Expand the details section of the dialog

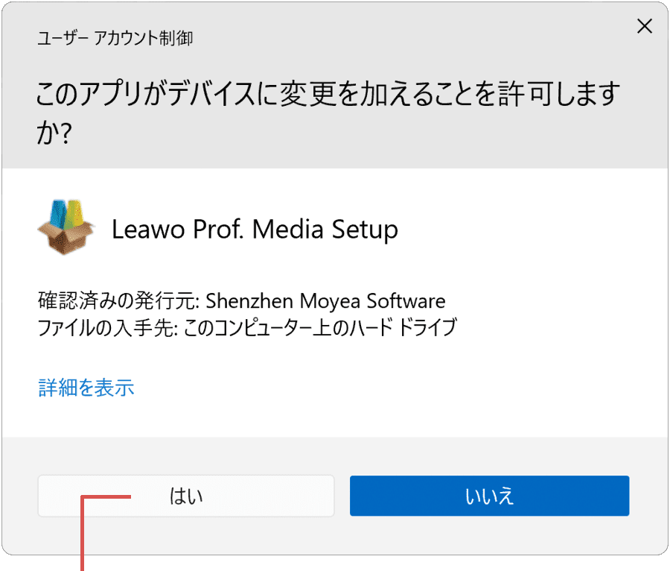(x=86, y=388)
